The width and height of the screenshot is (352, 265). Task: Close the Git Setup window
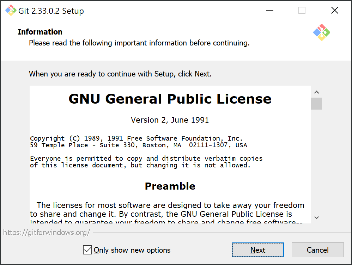click(x=334, y=10)
